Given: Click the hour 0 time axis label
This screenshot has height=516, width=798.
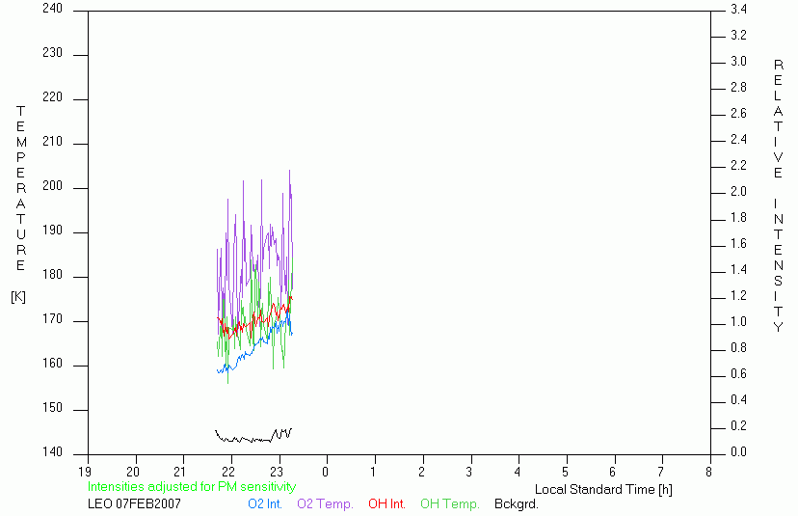Looking at the screenshot, I should click(325, 473).
